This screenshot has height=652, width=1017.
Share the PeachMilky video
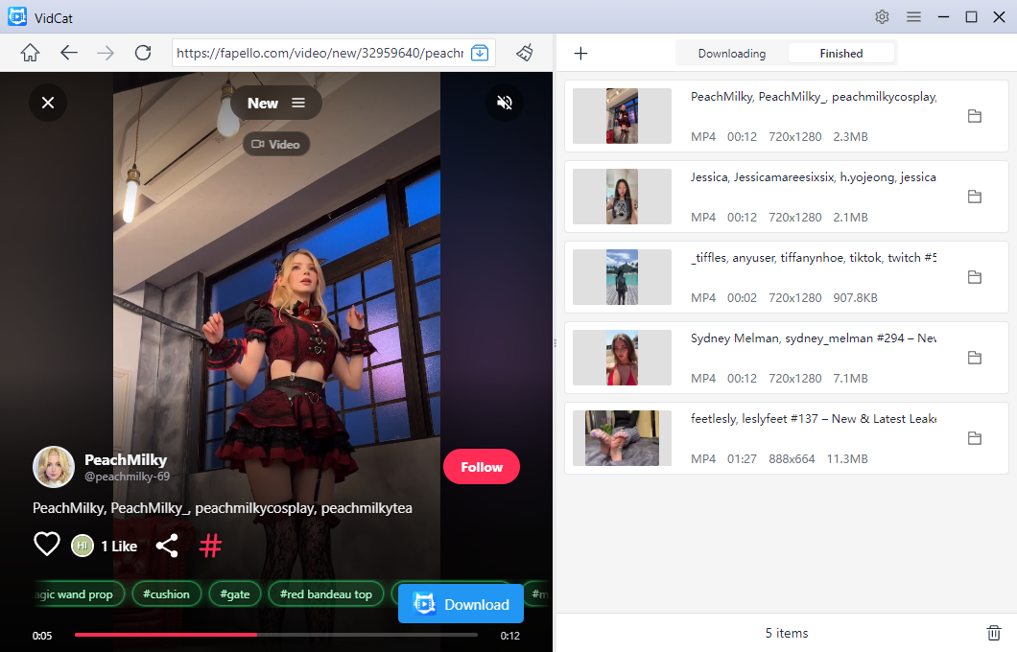[x=167, y=546]
